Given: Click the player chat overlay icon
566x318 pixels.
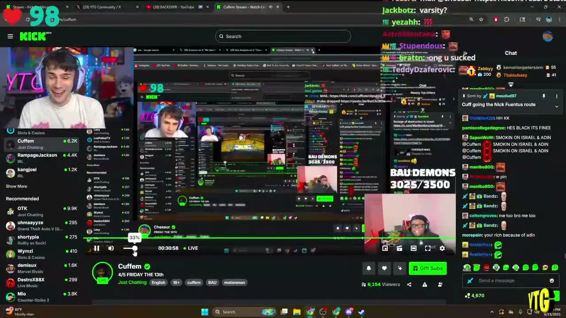Looking at the screenshot, I should click(x=399, y=248).
